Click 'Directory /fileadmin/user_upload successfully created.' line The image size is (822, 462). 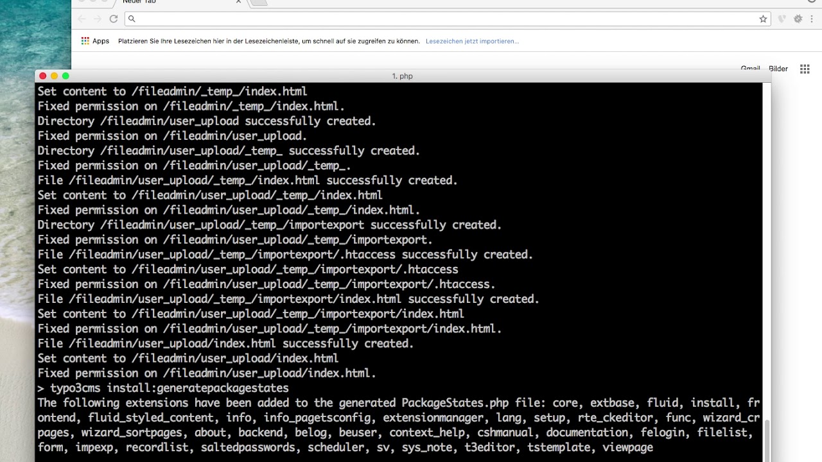pyautogui.click(x=207, y=121)
